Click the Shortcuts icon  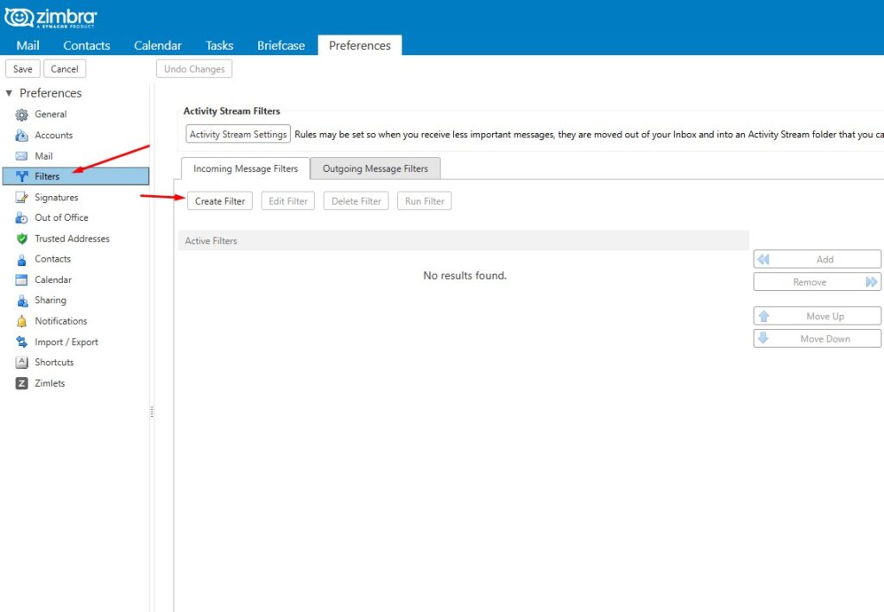point(22,363)
